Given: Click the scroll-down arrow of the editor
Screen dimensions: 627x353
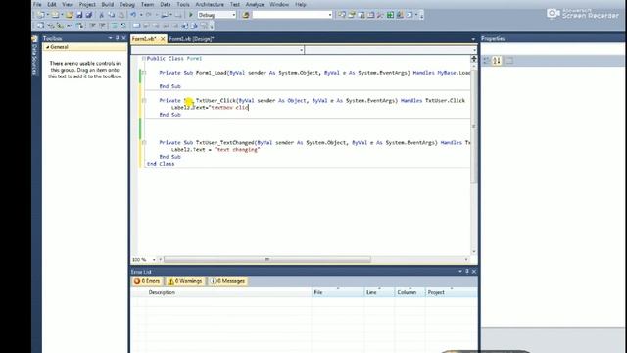Looking at the screenshot, I should [474, 252].
